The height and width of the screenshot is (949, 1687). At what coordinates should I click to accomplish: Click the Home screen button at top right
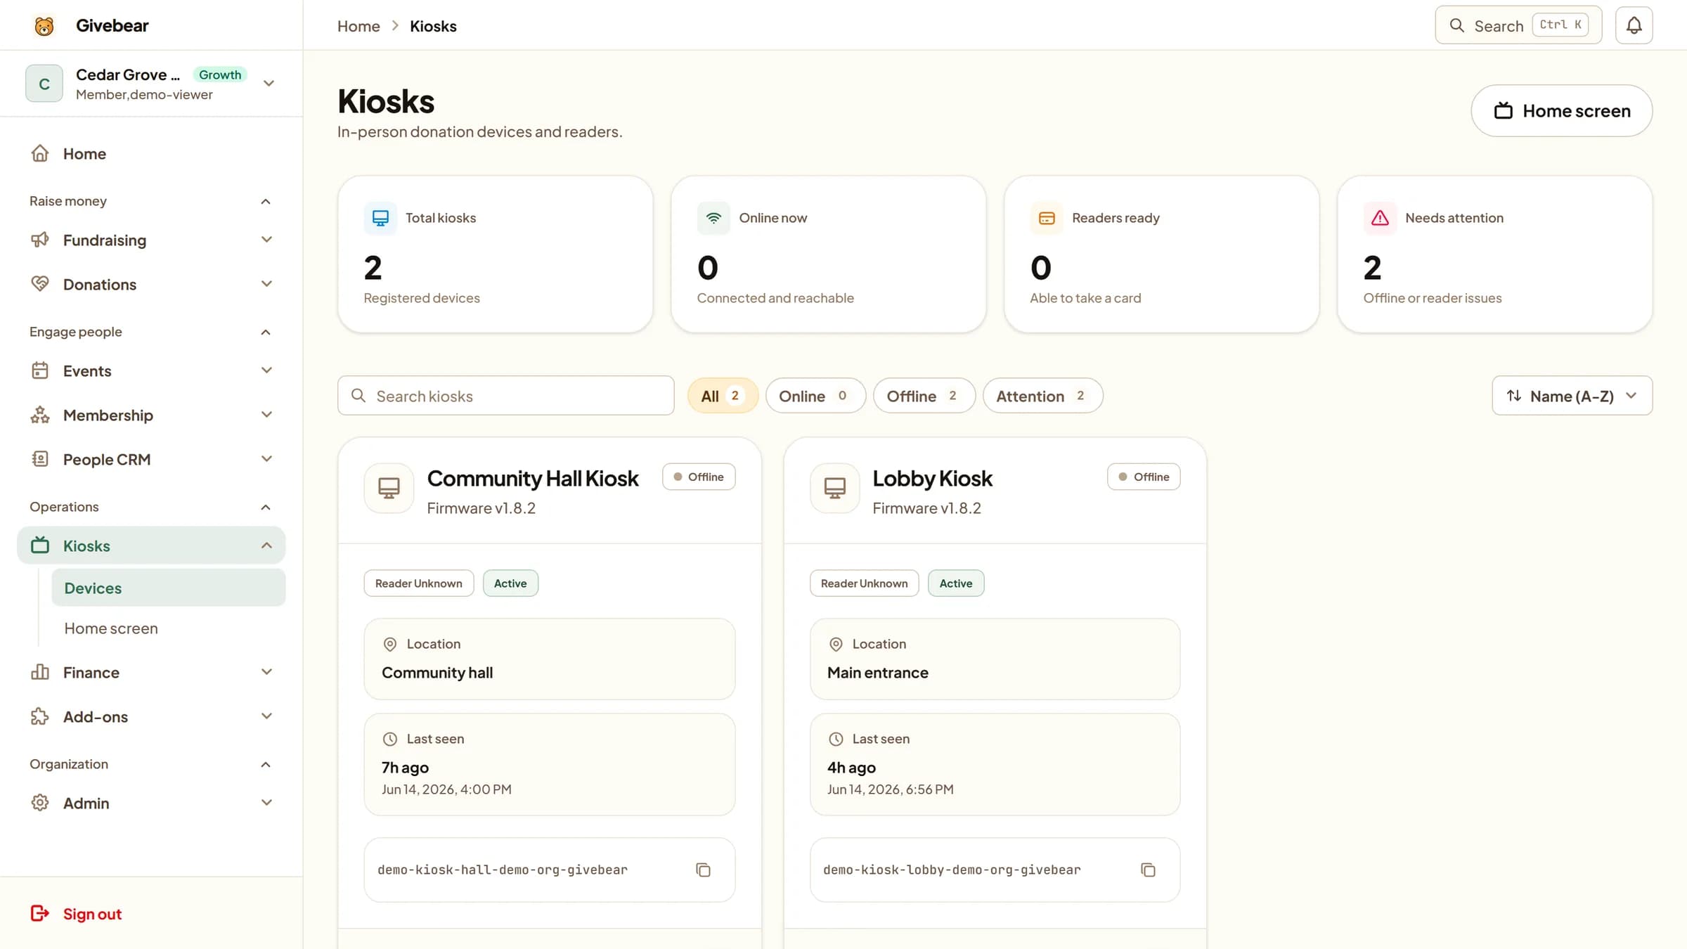point(1561,111)
